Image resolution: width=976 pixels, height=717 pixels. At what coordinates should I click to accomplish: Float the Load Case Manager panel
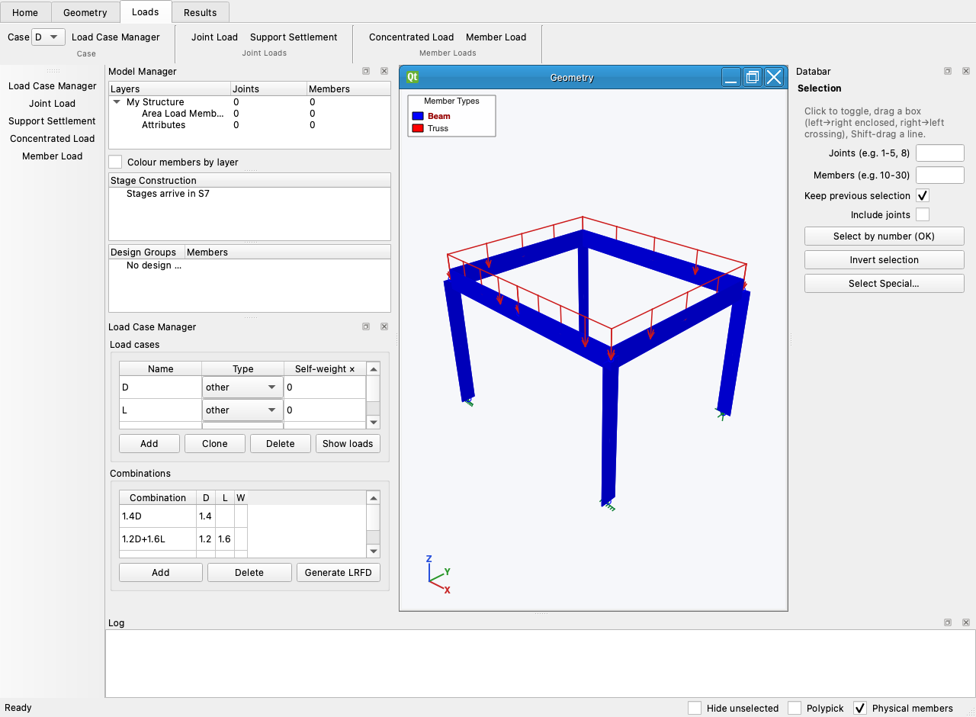(x=366, y=326)
